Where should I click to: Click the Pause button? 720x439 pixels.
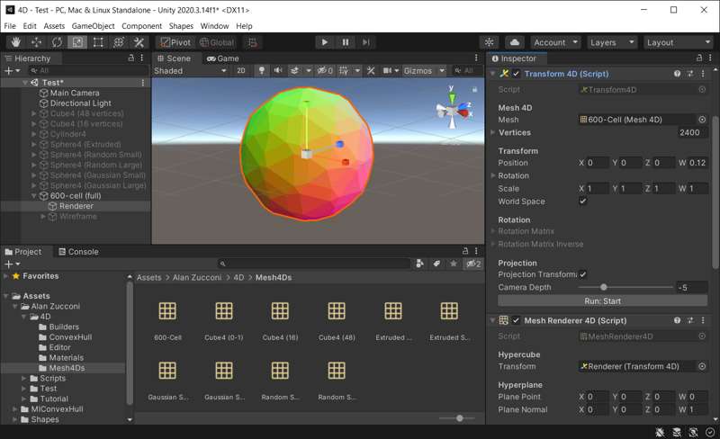[346, 42]
